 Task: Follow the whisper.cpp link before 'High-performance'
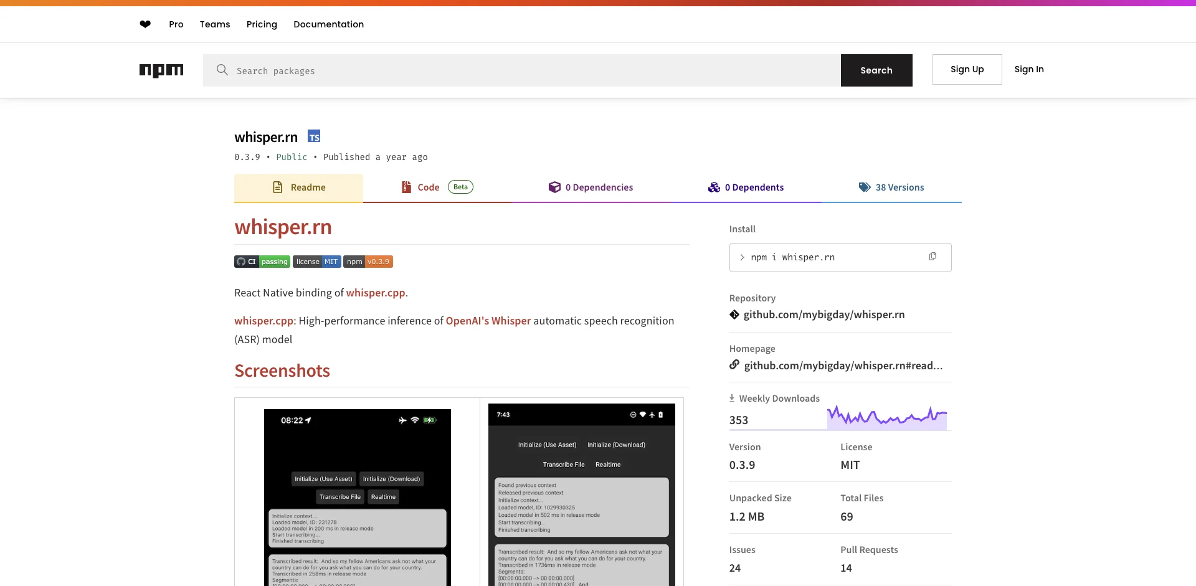pyautogui.click(x=263, y=321)
